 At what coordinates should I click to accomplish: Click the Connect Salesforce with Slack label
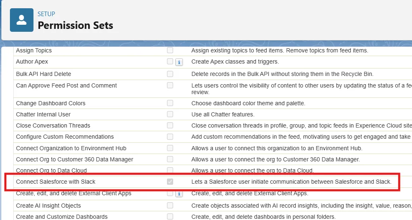coord(56,182)
